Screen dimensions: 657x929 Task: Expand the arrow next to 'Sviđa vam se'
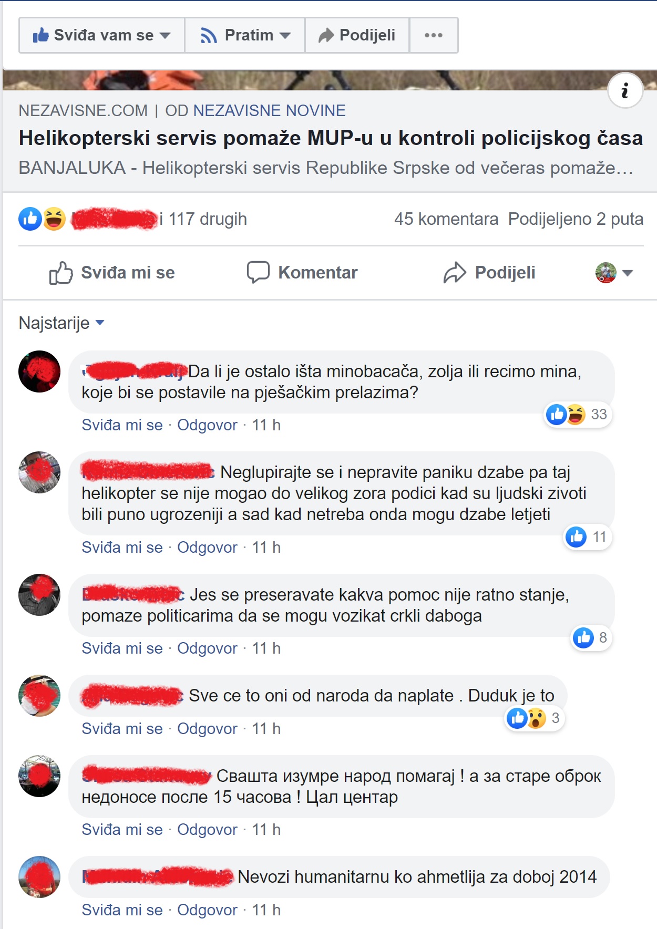click(165, 36)
